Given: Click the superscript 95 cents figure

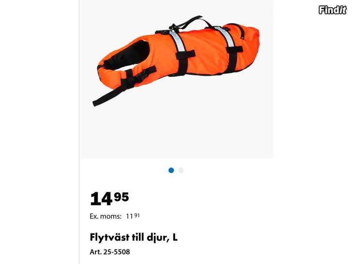Looking at the screenshot, I should click(121, 197).
